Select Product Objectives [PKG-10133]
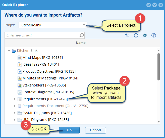165x138 pixels. tap(49, 71)
